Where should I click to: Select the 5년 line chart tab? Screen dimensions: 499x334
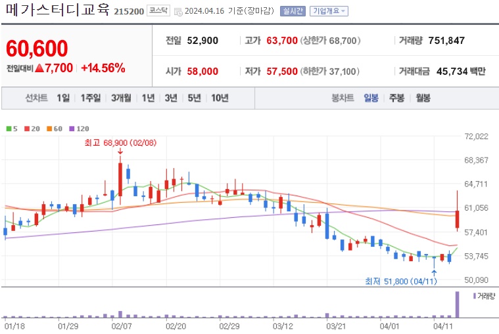point(194,98)
